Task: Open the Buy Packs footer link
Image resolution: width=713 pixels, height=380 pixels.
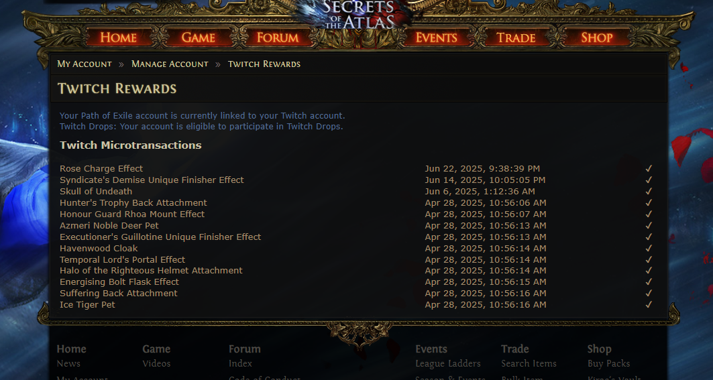Action: [x=608, y=364]
